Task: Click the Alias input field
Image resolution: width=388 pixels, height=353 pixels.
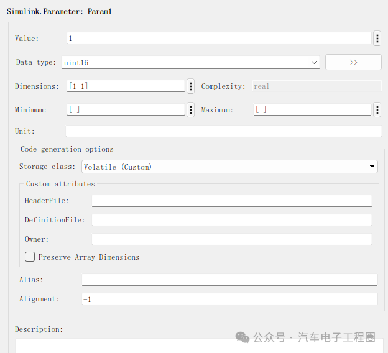Action: coord(229,280)
